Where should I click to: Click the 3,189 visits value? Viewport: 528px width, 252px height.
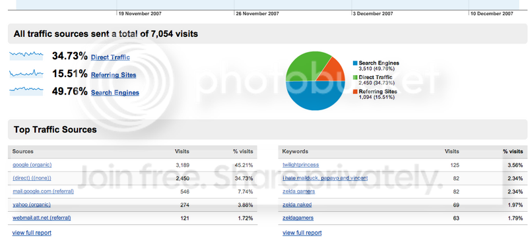(183, 165)
